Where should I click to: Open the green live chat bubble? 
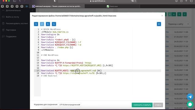coord(190,104)
